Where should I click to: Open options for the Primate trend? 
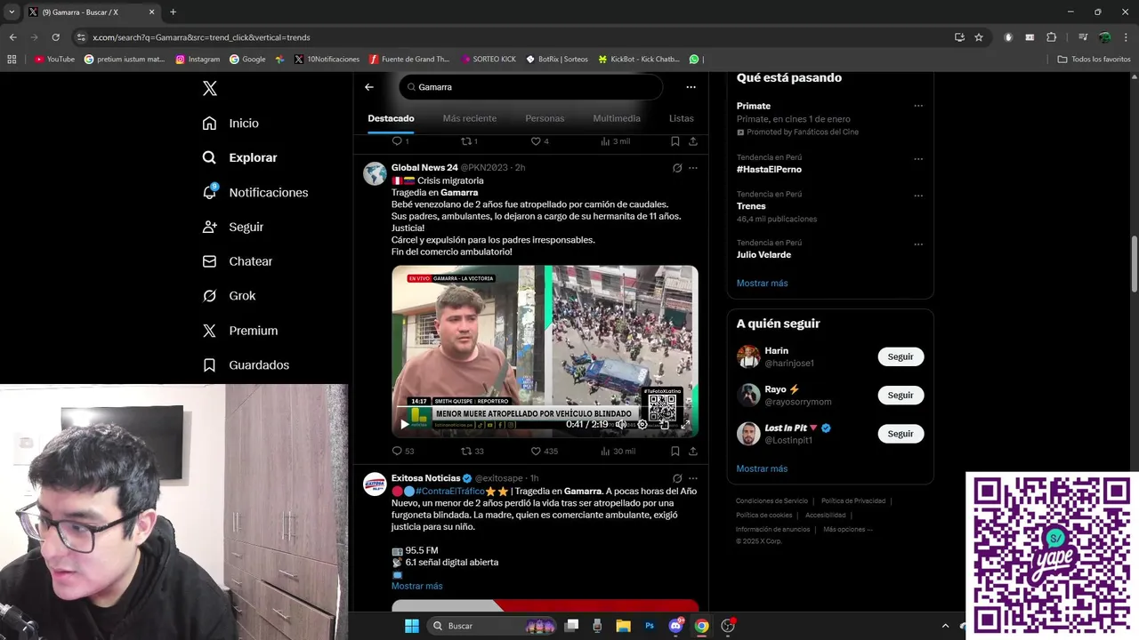tap(918, 106)
